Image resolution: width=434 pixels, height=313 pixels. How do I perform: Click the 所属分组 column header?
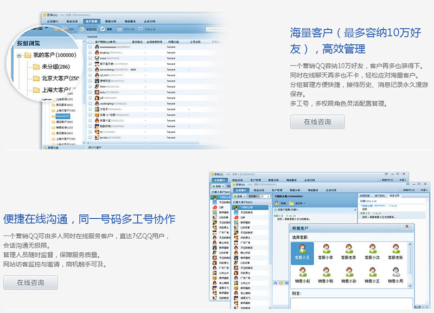(x=174, y=42)
